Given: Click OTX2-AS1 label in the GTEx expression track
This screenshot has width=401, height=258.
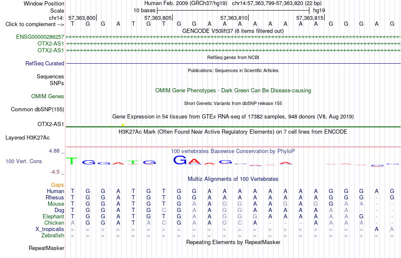Looking at the screenshot, I should [51, 124].
